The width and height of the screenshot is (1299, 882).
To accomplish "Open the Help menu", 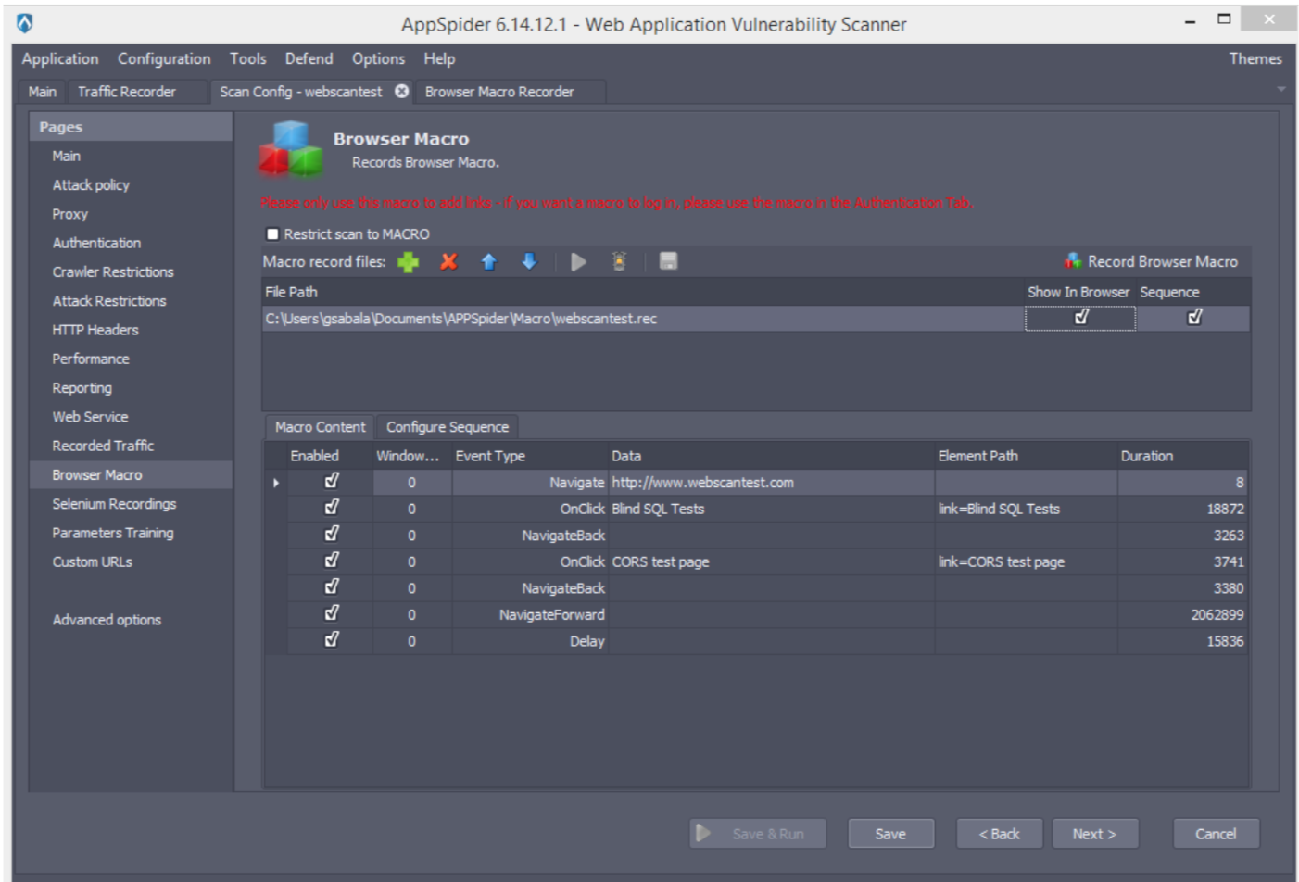I will (x=439, y=58).
